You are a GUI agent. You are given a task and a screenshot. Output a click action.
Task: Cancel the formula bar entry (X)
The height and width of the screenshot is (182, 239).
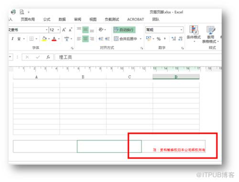click(x=27, y=57)
